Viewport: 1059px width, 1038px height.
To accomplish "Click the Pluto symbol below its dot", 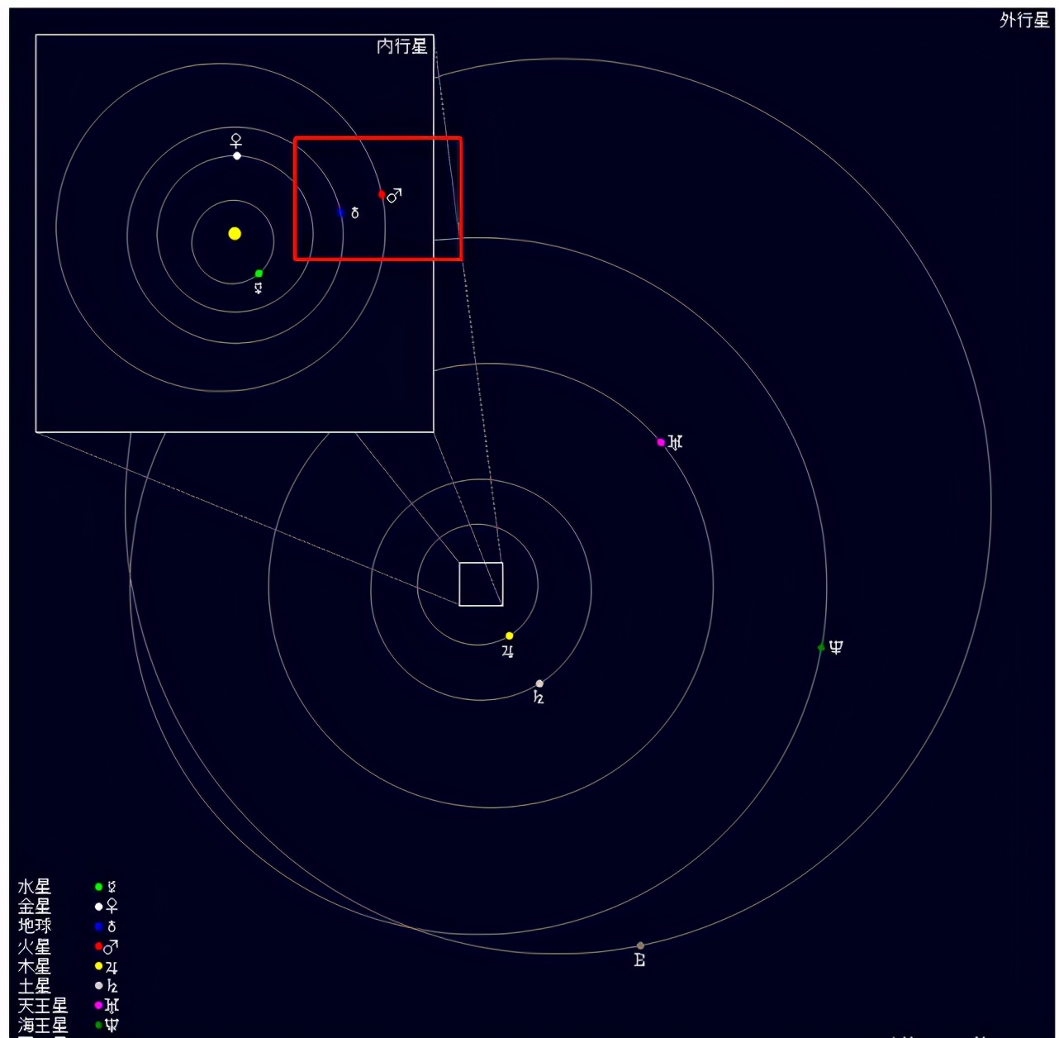I will tap(639, 960).
